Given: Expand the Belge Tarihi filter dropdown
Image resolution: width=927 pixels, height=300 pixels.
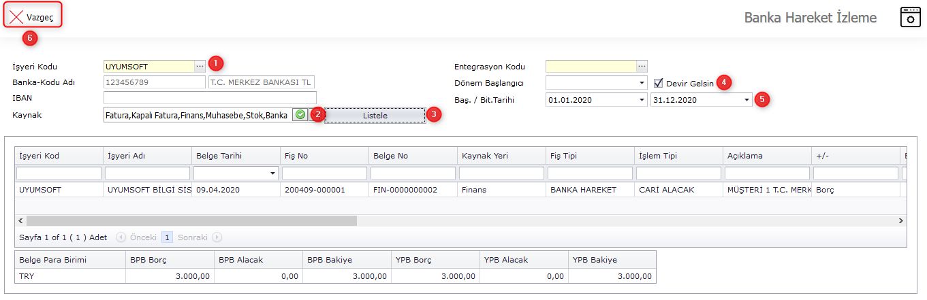Looking at the screenshot, I should pos(273,173).
